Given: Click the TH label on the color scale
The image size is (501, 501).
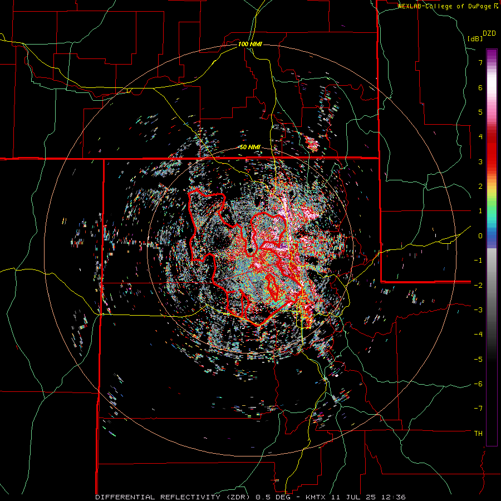Looking at the screenshot, I should point(478,434).
